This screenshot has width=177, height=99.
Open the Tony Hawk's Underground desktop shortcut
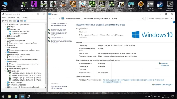click(73, 6)
